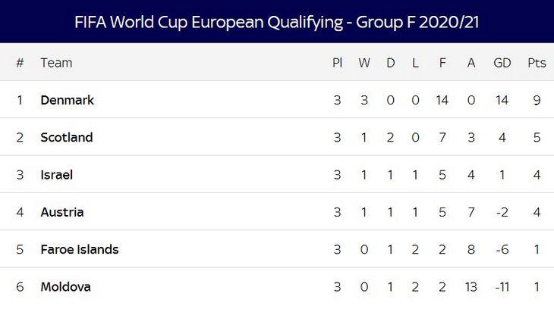Open the Faroe Islands team link
This screenshot has width=554, height=312.
point(80,249)
